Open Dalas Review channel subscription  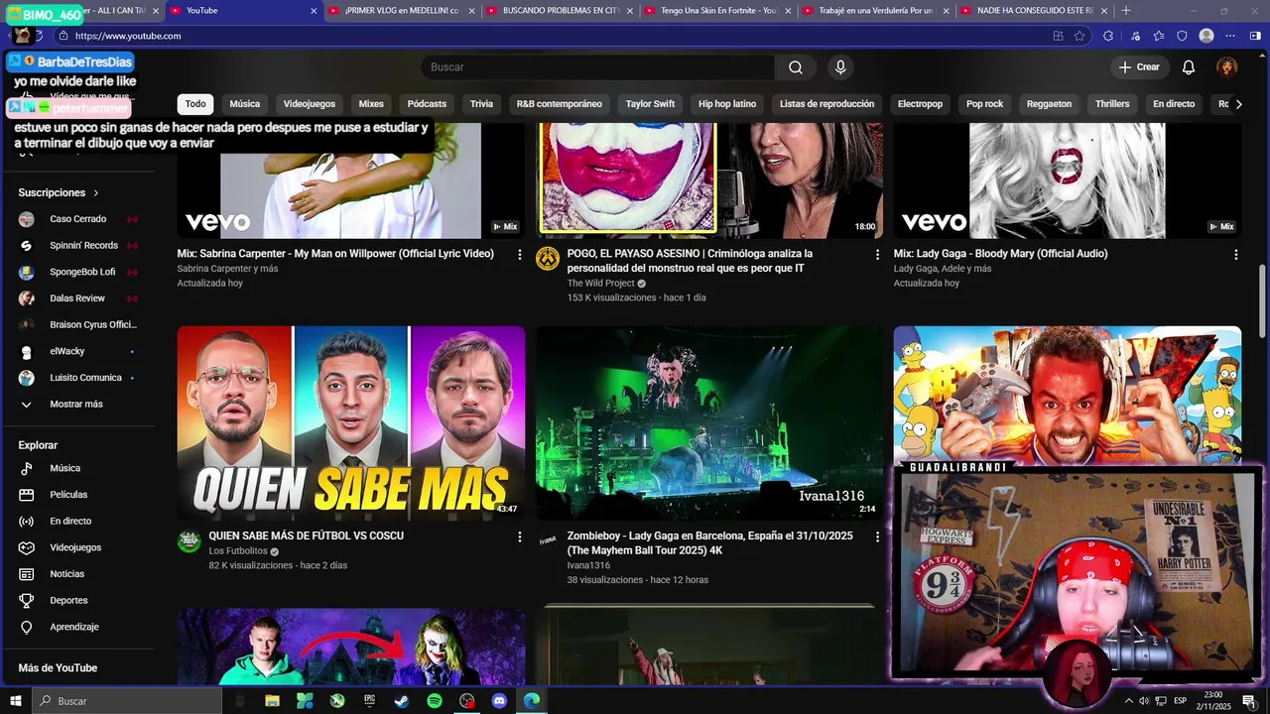pos(76,298)
